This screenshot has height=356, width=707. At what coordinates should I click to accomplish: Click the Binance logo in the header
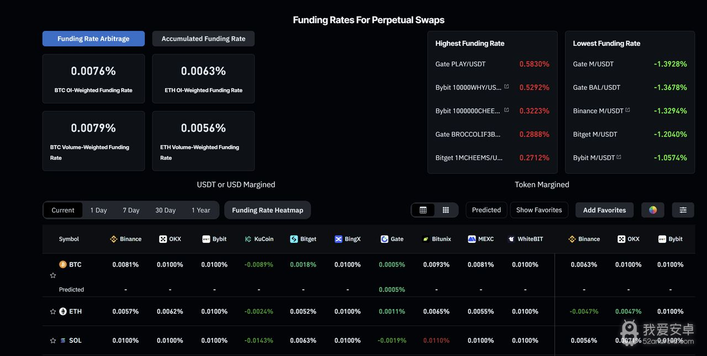(x=114, y=239)
